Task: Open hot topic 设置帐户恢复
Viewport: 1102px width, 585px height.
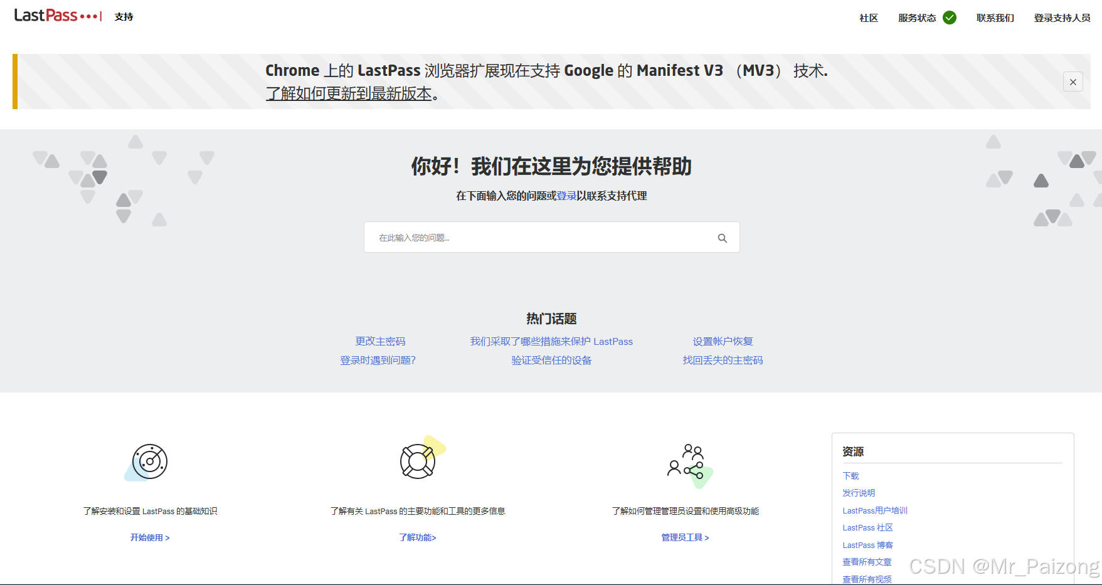Action: 723,341
